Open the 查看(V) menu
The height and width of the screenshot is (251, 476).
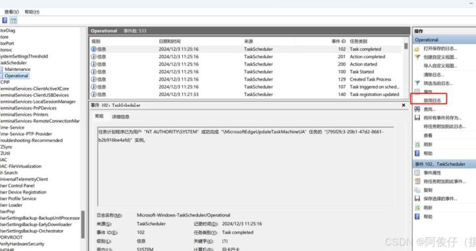(11, 12)
